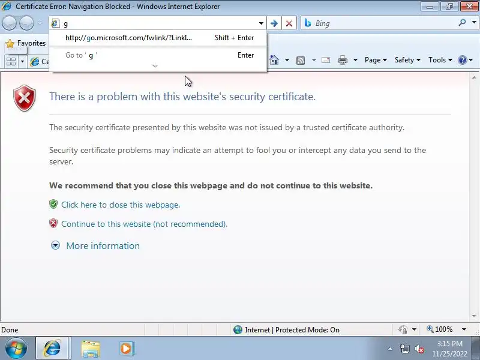This screenshot has width=480, height=360.
Task: Click the page scrollbar down arrow
Action: (474, 316)
